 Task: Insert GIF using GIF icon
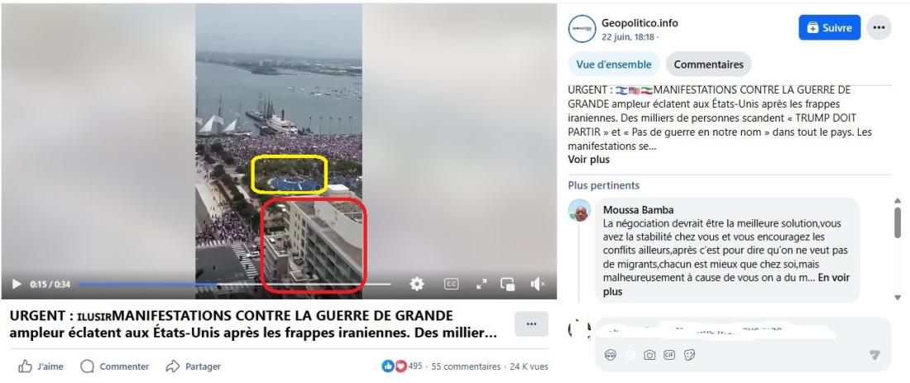point(669,355)
